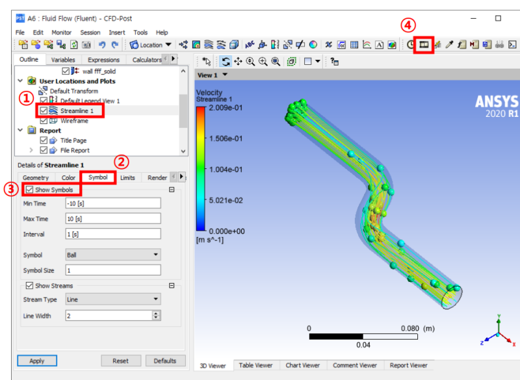The image size is (520, 380).
Task: Click the outline tree vertical scrollbar
Action: [x=183, y=111]
